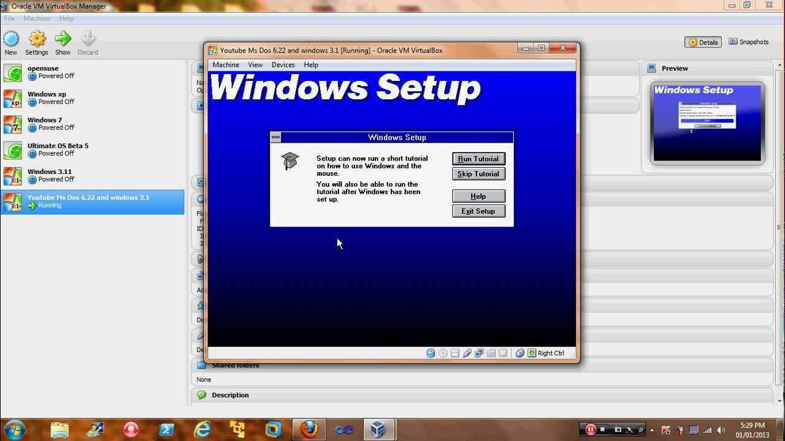
Task: Open View menu in running VM window
Action: 255,65
